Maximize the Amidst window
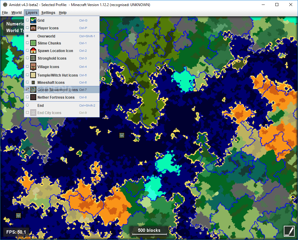 [x=277, y=5]
